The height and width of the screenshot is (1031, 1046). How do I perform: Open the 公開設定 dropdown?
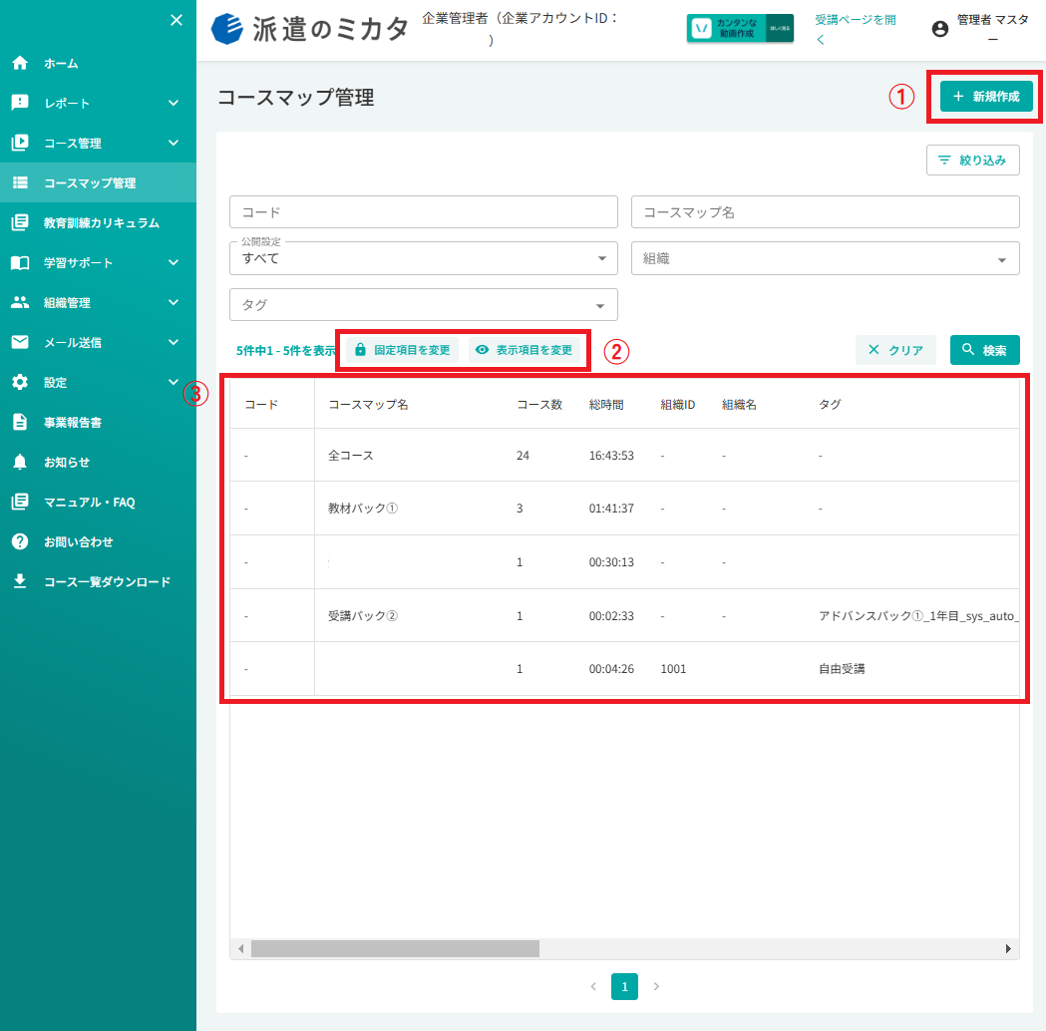pos(424,258)
